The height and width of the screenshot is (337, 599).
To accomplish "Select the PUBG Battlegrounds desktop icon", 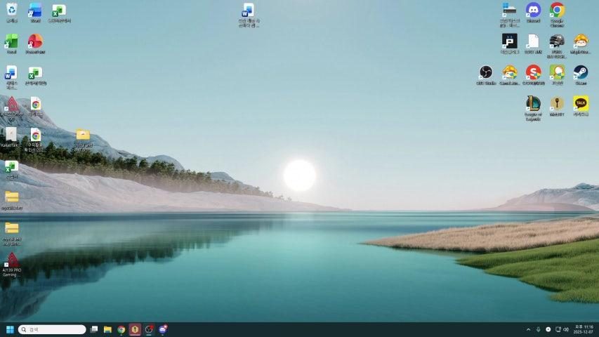I will tap(557, 41).
